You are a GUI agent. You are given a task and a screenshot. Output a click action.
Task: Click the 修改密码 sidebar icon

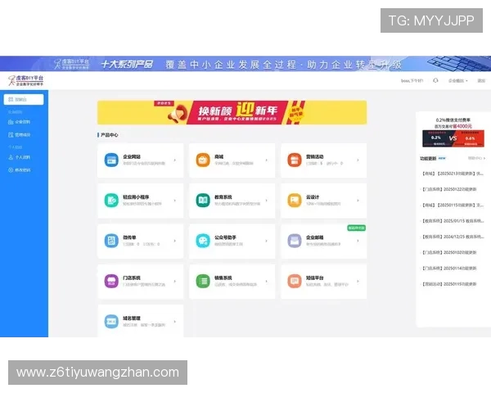pyautogui.click(x=11, y=169)
